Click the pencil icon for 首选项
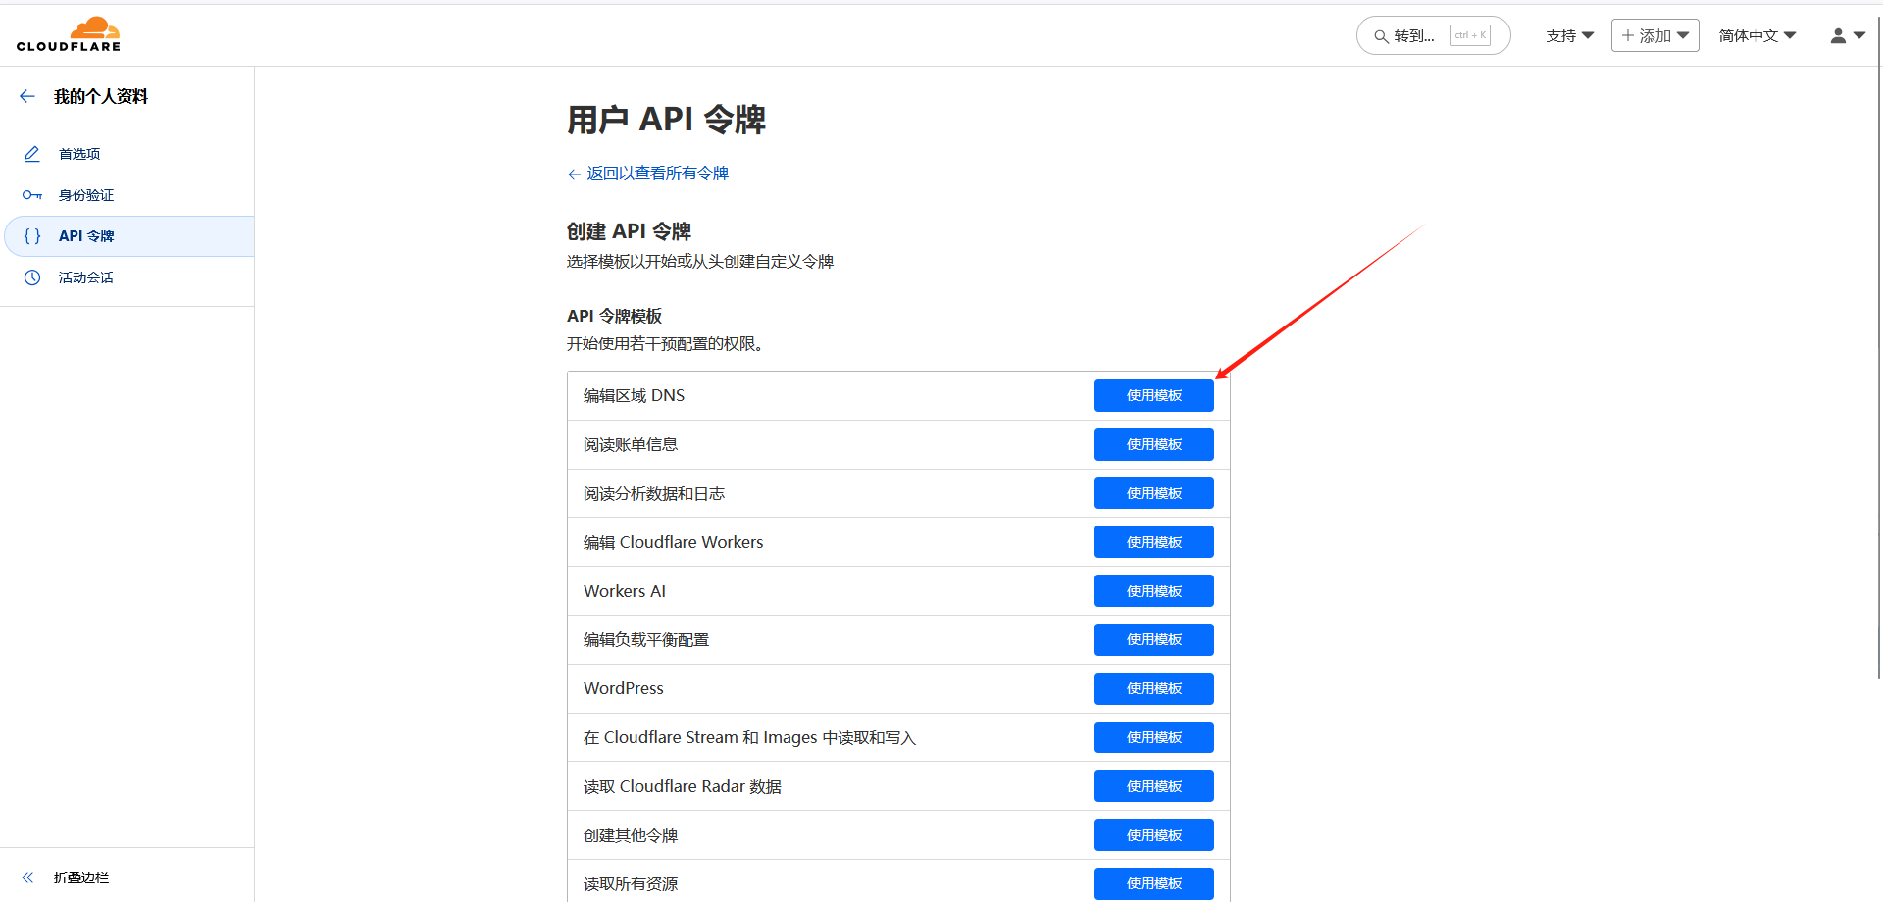Image resolution: width=1883 pixels, height=902 pixels. point(32,154)
